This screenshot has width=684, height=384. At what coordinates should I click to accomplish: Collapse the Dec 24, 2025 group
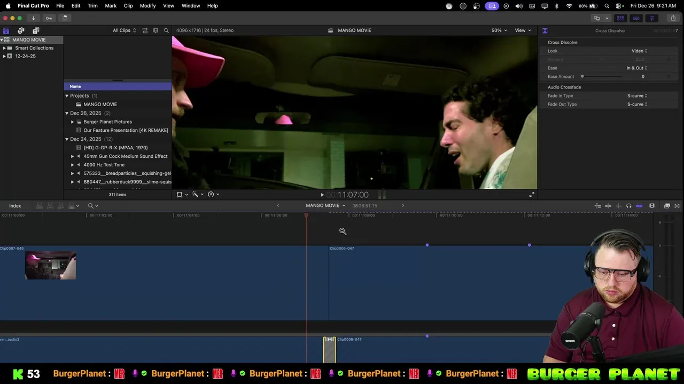67,139
